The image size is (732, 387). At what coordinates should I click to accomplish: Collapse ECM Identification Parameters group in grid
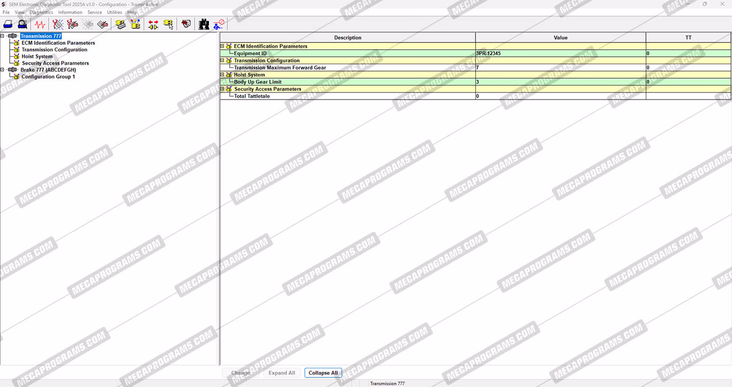(222, 46)
